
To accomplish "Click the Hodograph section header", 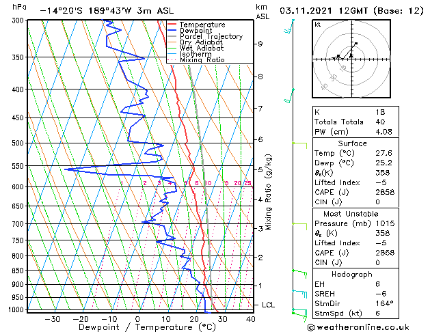I will (351, 274).
